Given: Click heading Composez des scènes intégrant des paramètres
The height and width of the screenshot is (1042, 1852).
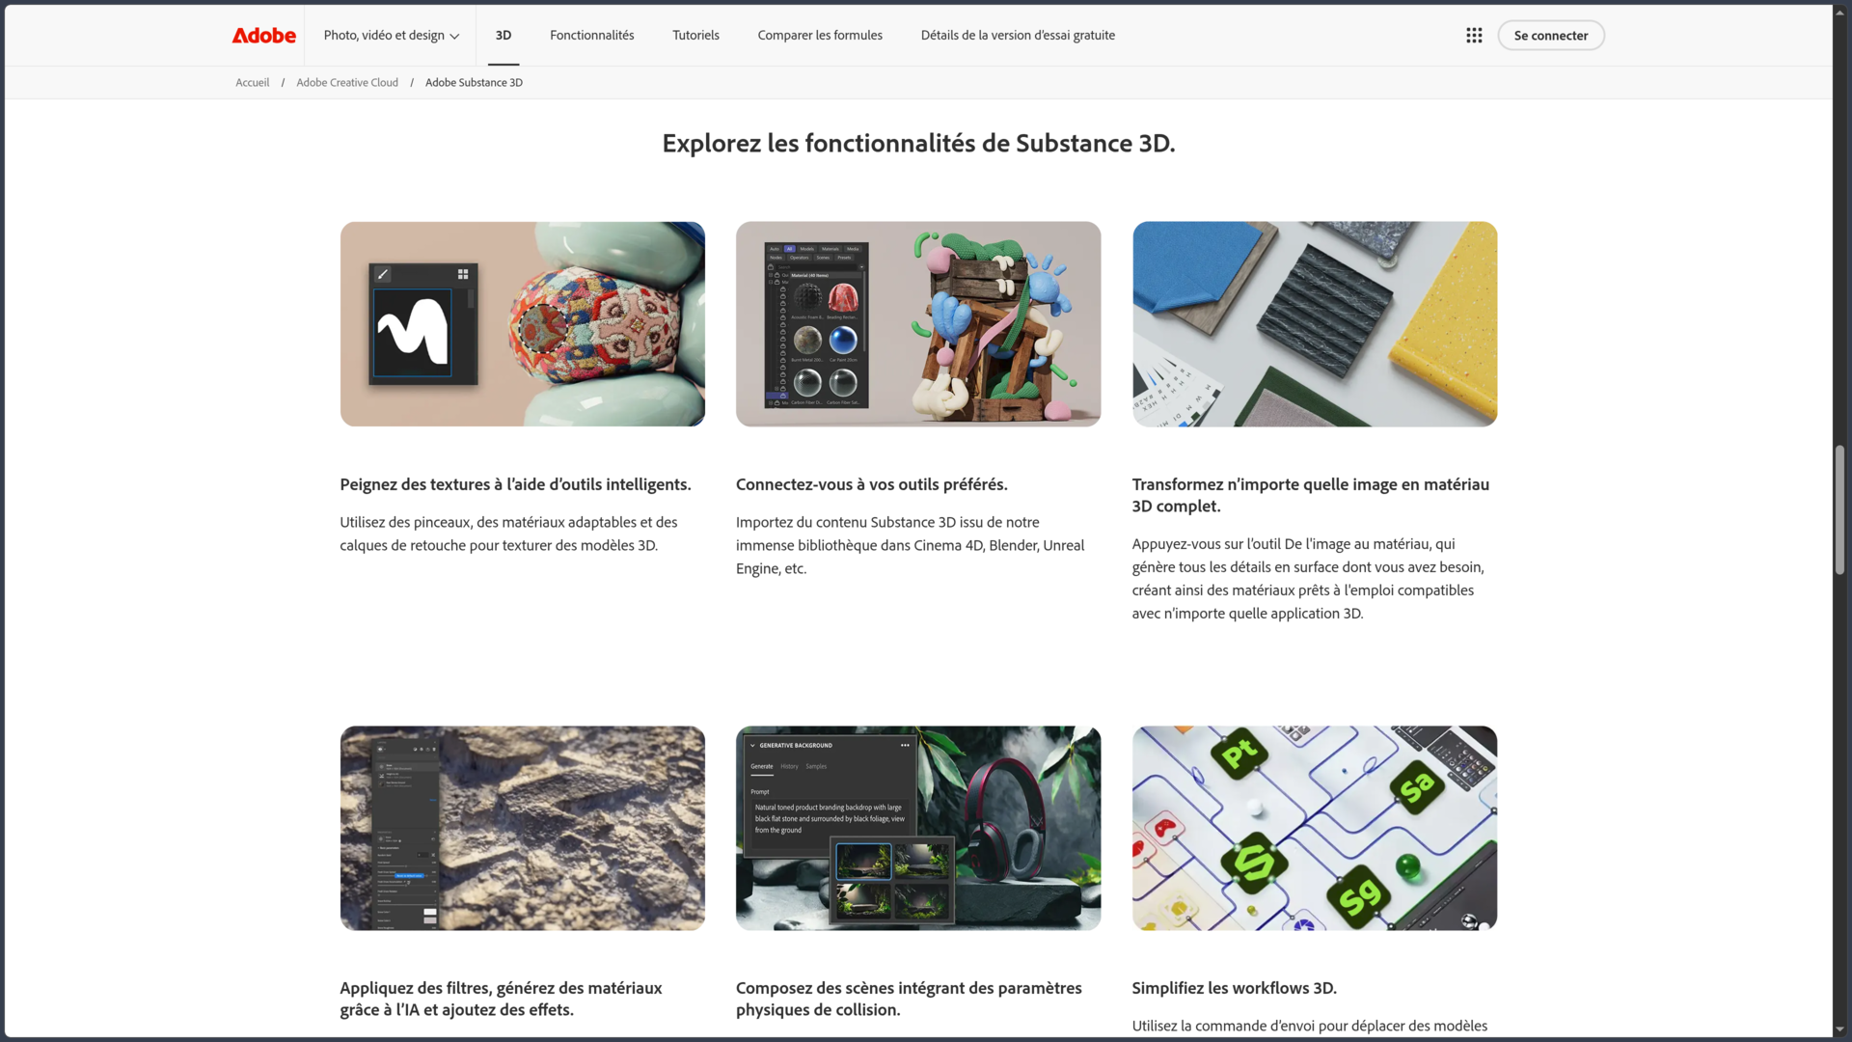Looking at the screenshot, I should pos(909,999).
